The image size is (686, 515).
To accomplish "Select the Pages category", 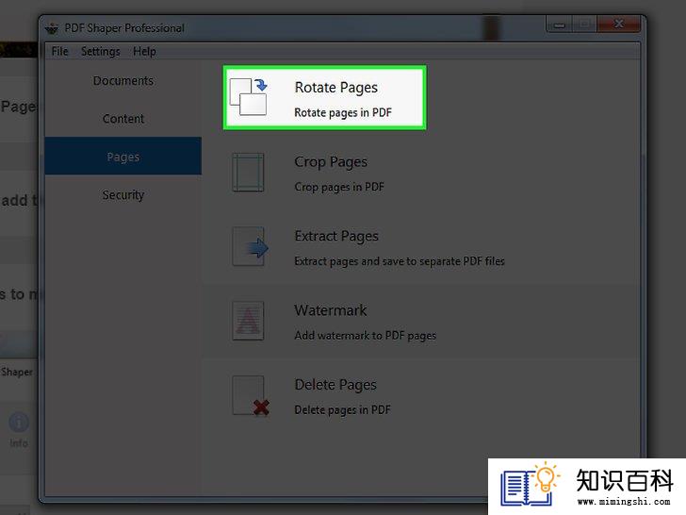I will point(123,157).
